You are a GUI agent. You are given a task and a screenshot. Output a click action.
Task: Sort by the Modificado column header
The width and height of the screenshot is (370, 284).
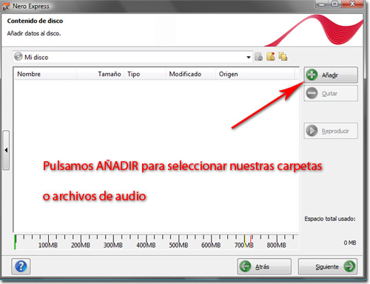pos(191,74)
